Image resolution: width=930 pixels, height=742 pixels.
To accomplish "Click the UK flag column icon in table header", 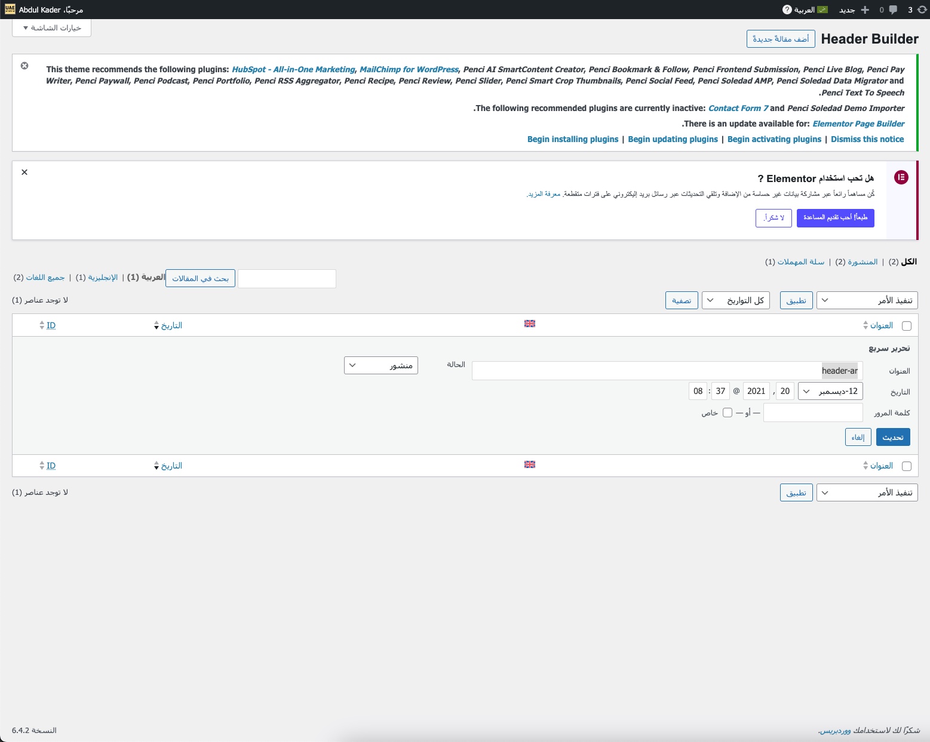I will click(530, 324).
